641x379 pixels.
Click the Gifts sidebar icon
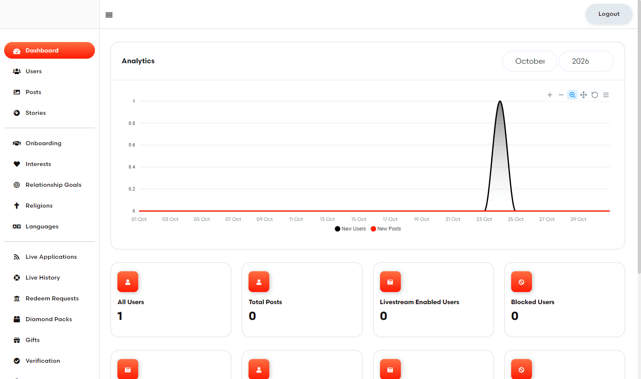pyautogui.click(x=17, y=340)
